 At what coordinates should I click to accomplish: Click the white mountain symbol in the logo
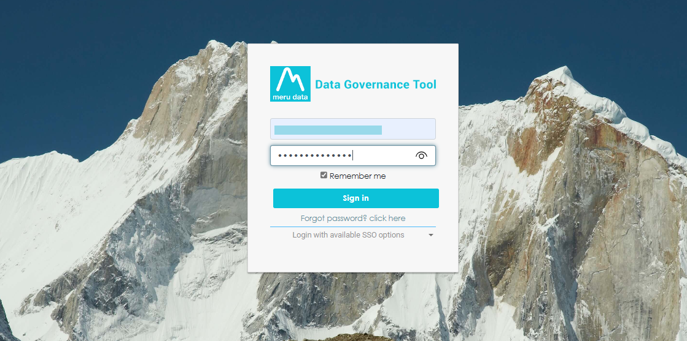coord(290,80)
